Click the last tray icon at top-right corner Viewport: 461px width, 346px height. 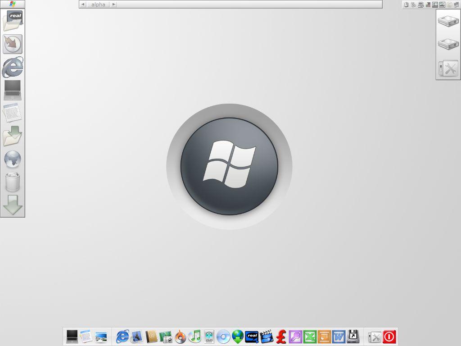pyautogui.click(x=456, y=5)
